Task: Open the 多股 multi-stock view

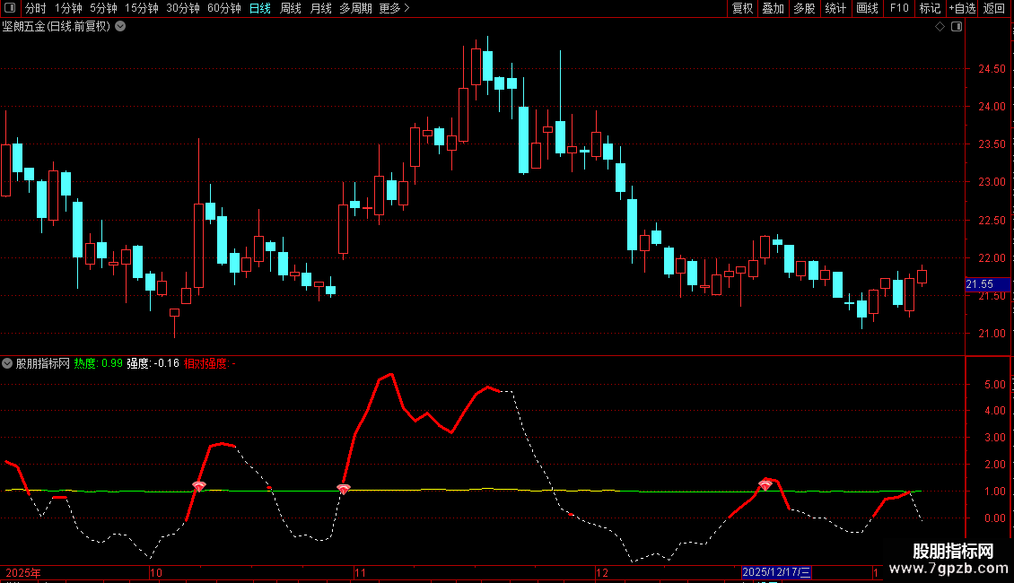Action: (804, 8)
